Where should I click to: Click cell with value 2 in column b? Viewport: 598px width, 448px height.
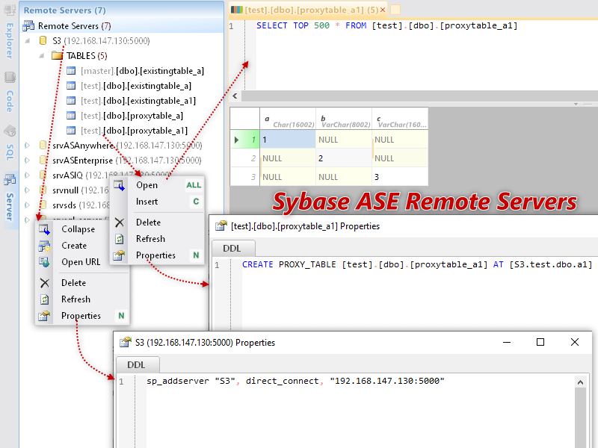click(344, 158)
